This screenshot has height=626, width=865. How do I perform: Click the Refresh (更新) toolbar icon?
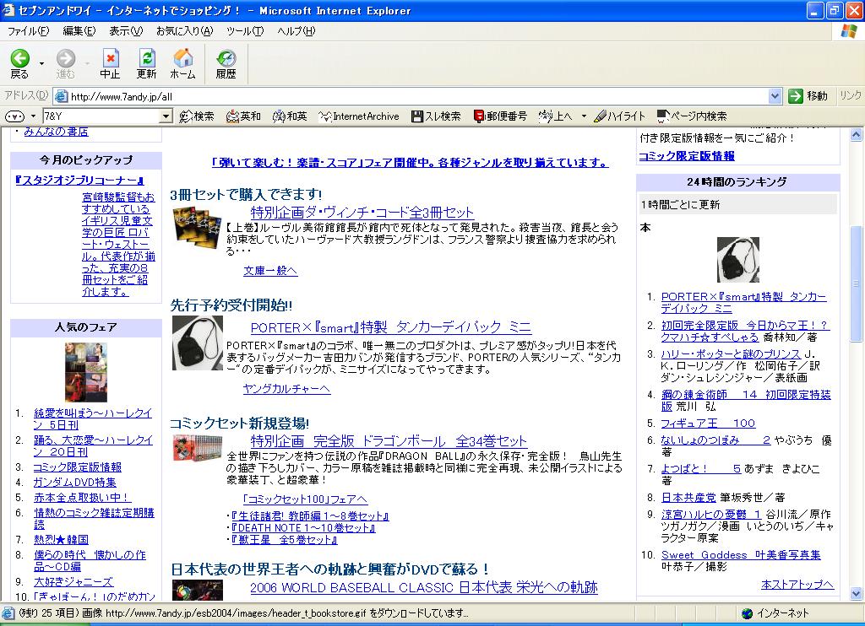[147, 64]
